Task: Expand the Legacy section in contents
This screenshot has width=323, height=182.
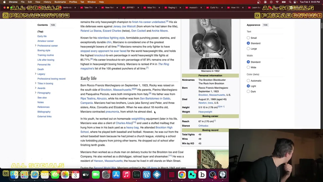Action: [36, 74]
